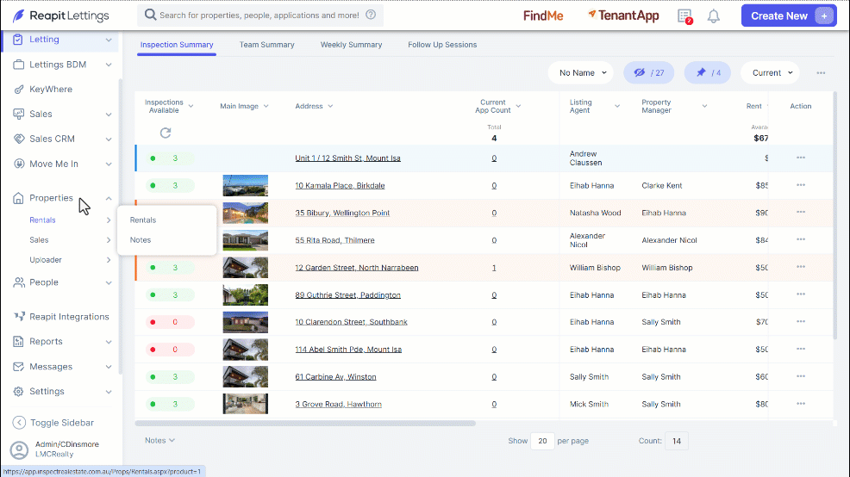This screenshot has width=850, height=477.
Task: Open Property Manager column dropdown
Action: pos(704,106)
